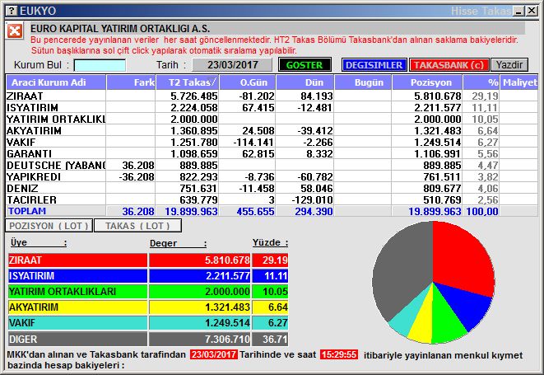Click total O.Gün value 455.655
The width and height of the screenshot is (544, 375).
[255, 211]
